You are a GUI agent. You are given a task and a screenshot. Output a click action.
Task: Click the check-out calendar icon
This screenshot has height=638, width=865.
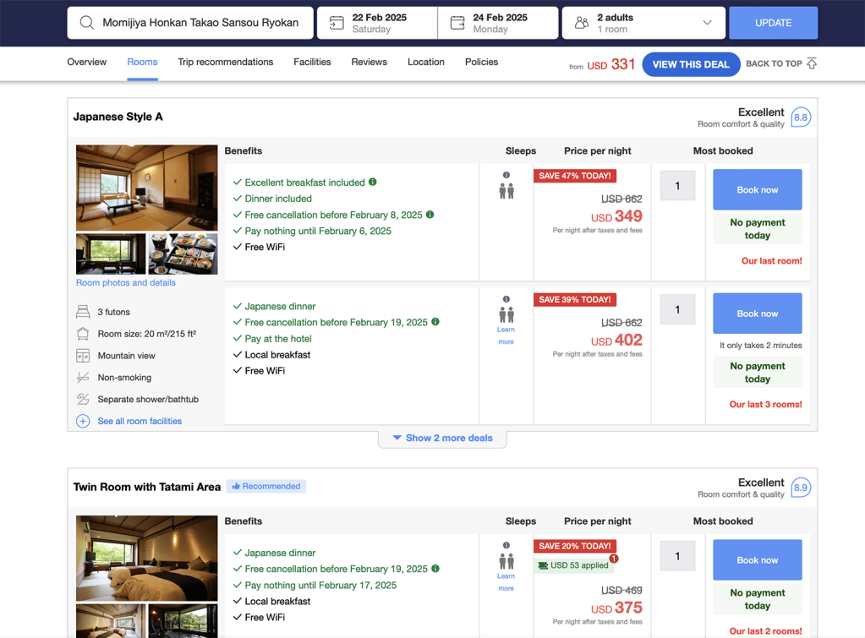click(x=457, y=23)
